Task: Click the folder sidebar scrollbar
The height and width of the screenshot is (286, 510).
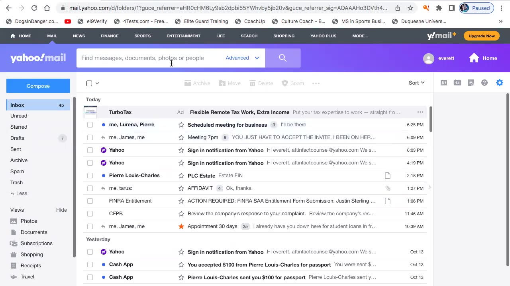Action: point(74,177)
